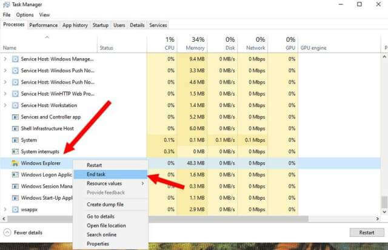
Task: Click the Windows Start-Up Application icon
Action: [x=15, y=198]
